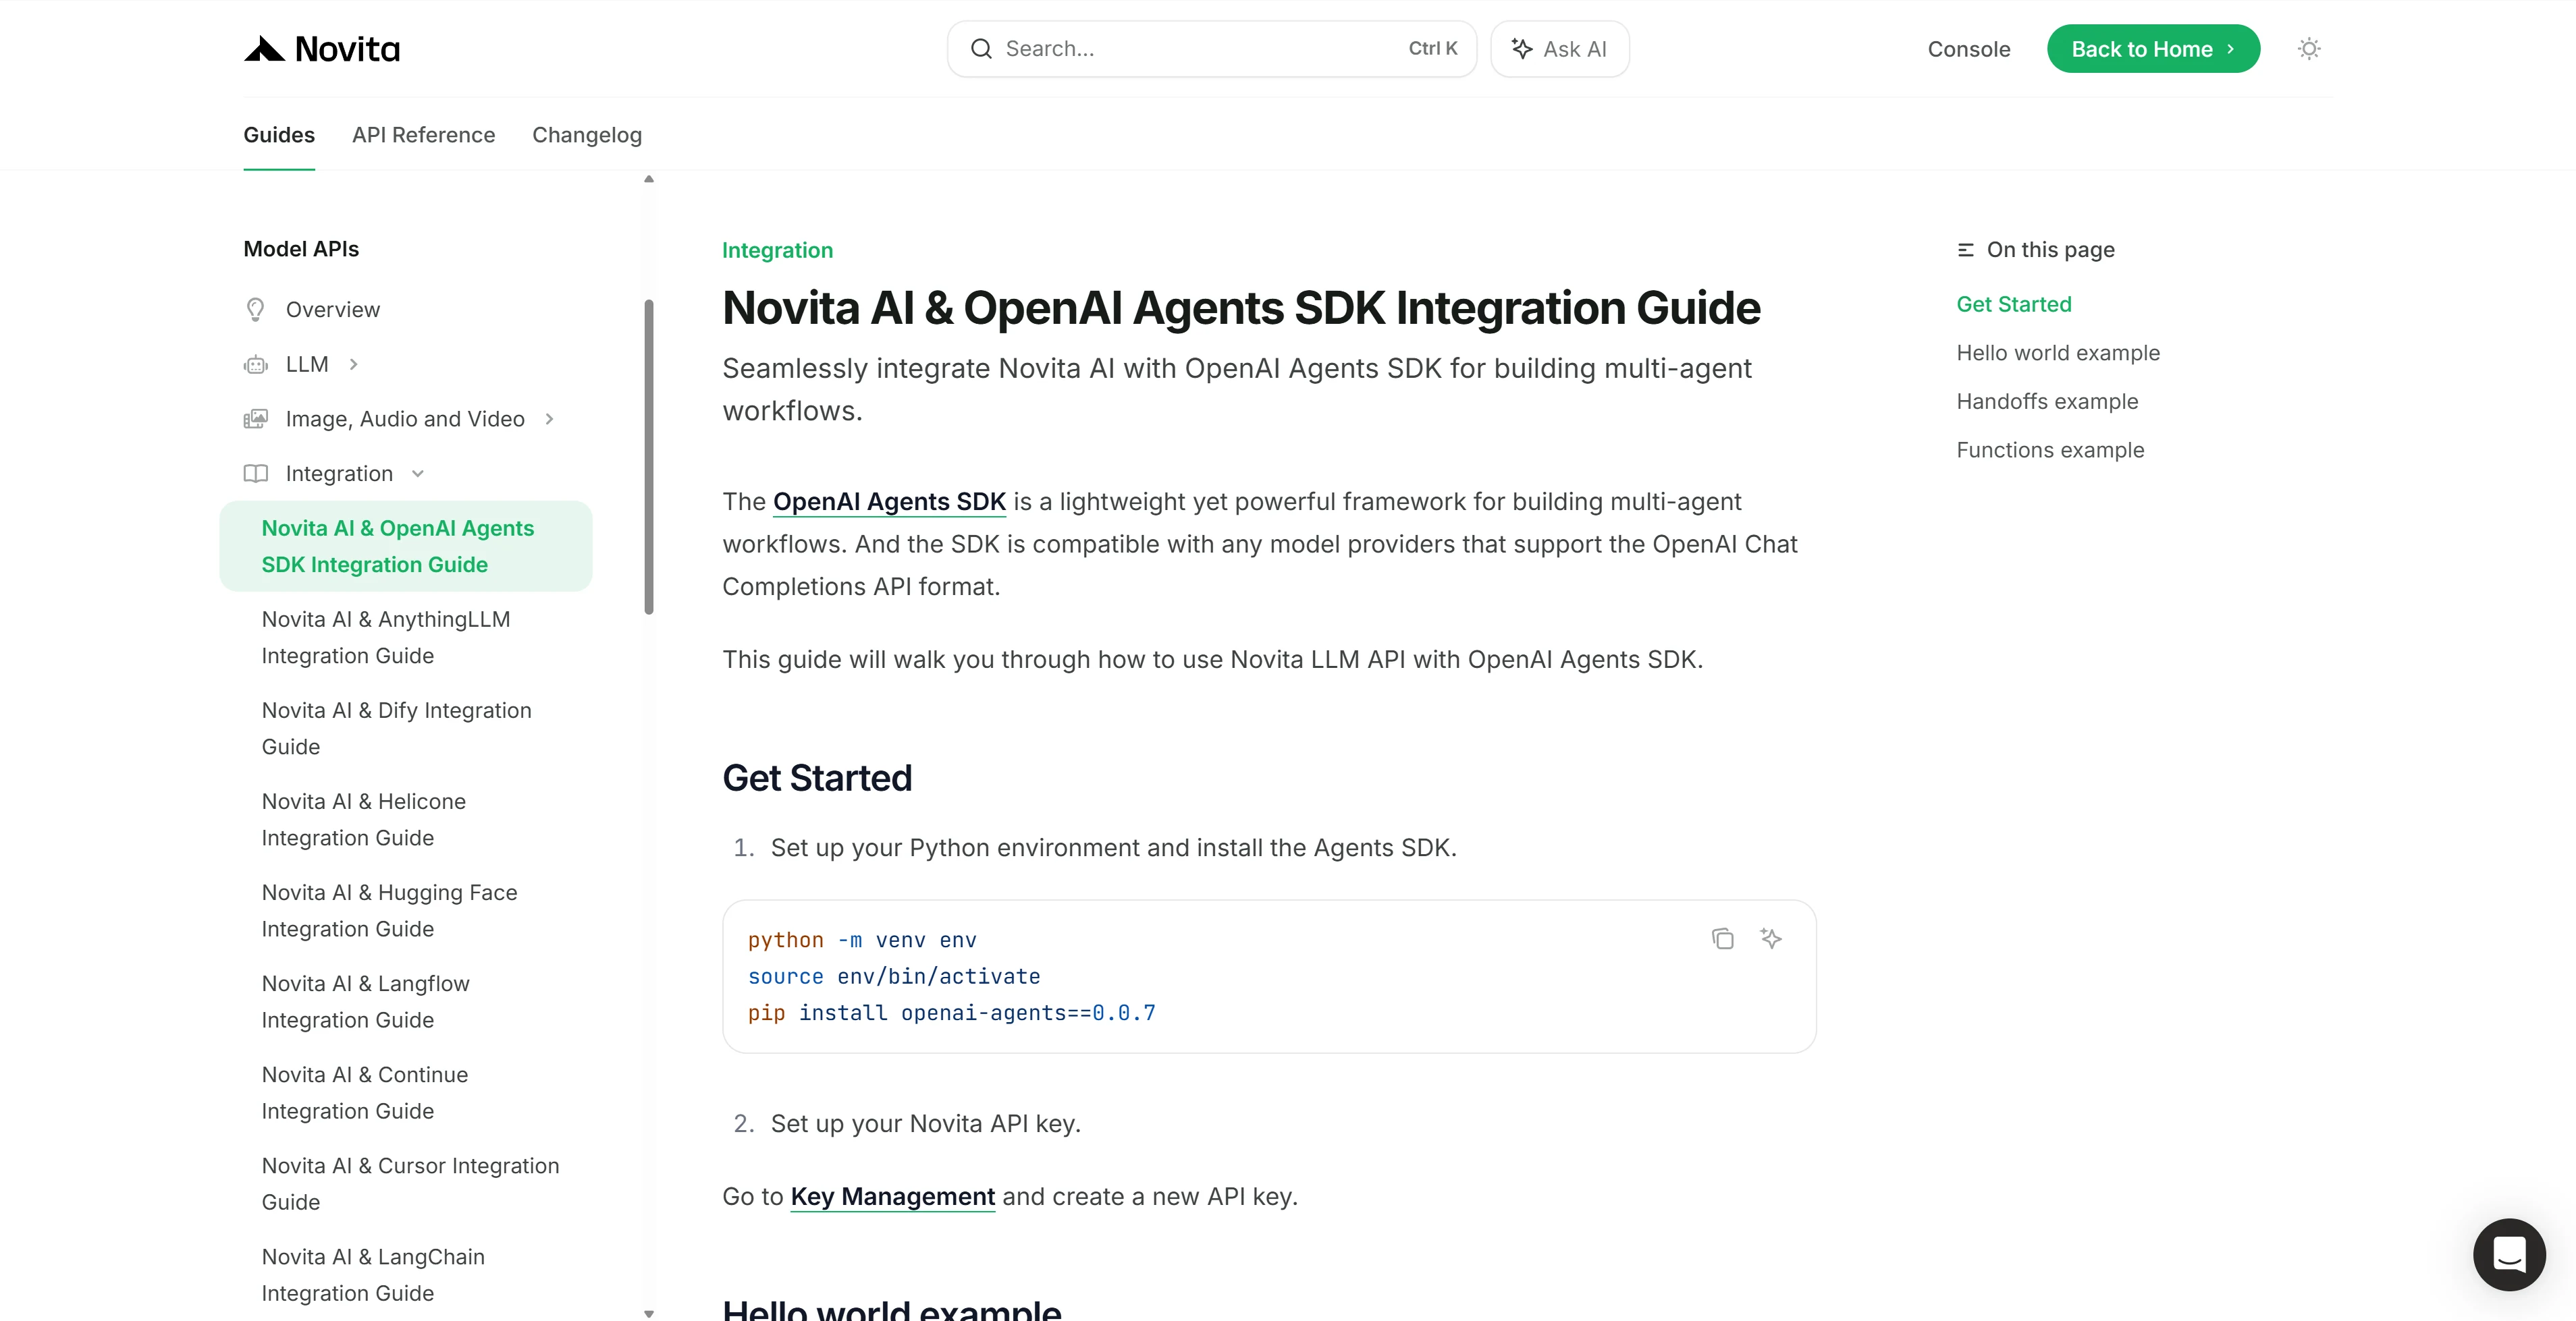The width and height of the screenshot is (2576, 1321).
Task: Click the Model APIs sidebar heading
Action: click(301, 249)
